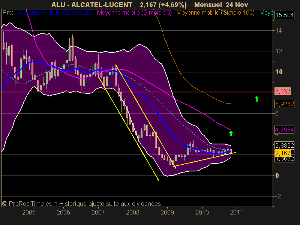Click the 12 price axis label
300x225 pixels.
point(278,51)
